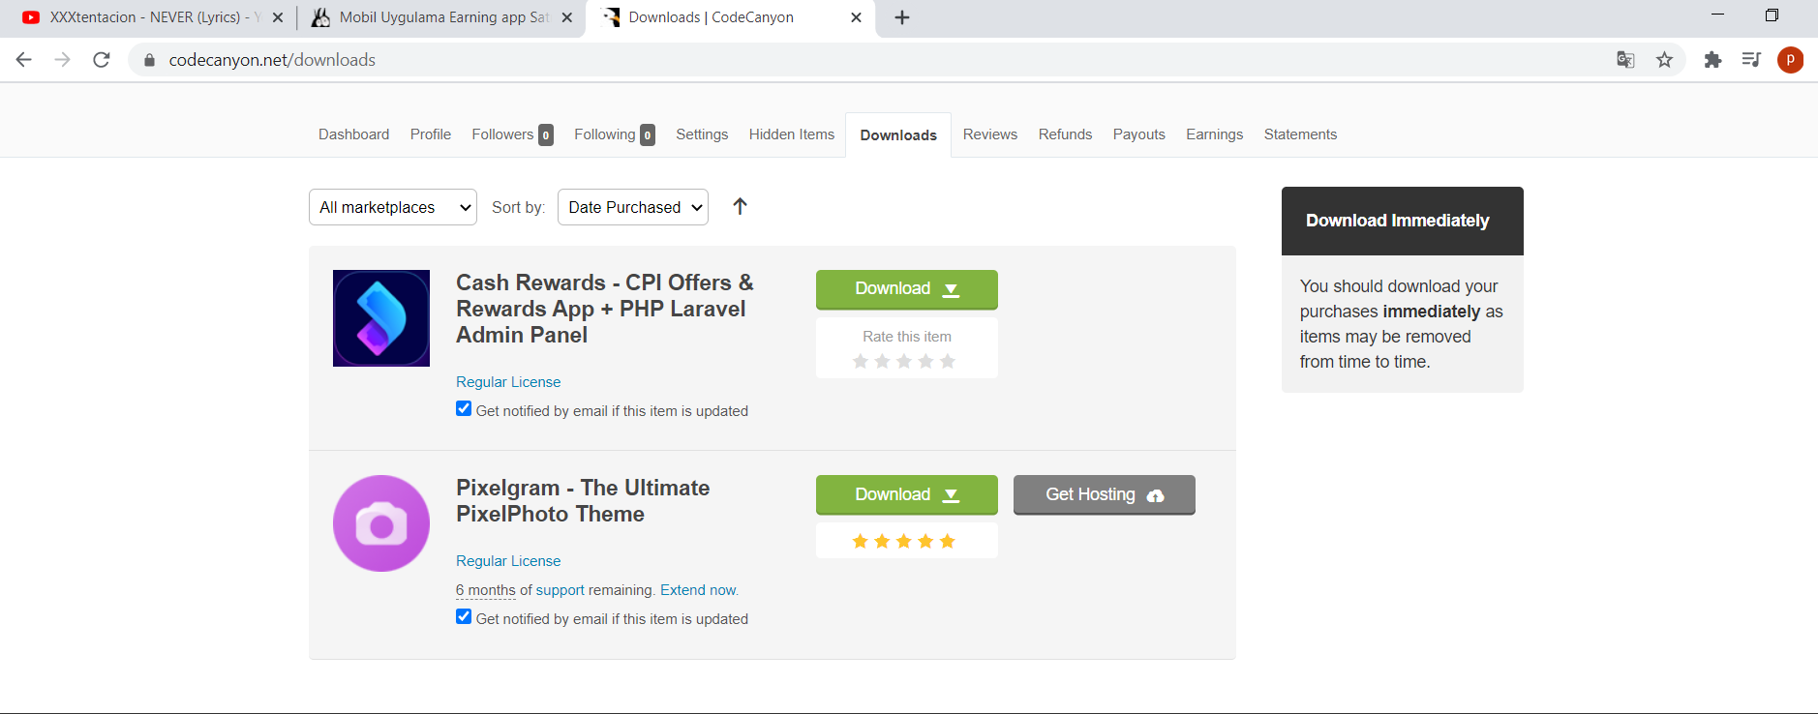Viewport: 1818px width, 714px height.
Task: Reload the CodeCanyon downloads page
Action: click(102, 60)
